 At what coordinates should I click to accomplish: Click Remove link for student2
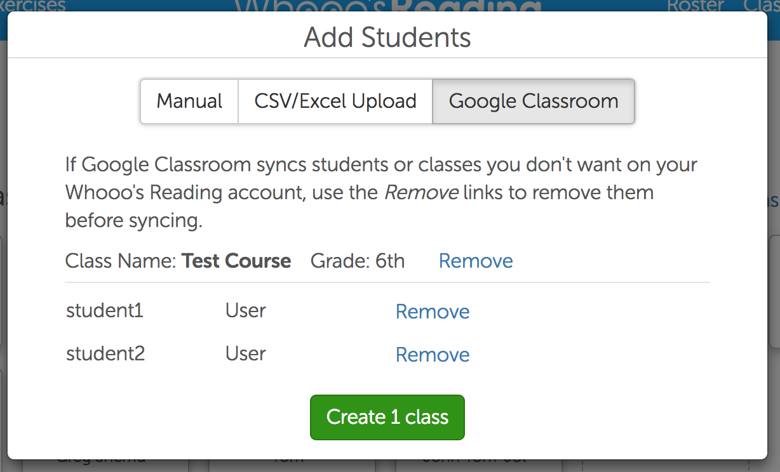coord(433,355)
